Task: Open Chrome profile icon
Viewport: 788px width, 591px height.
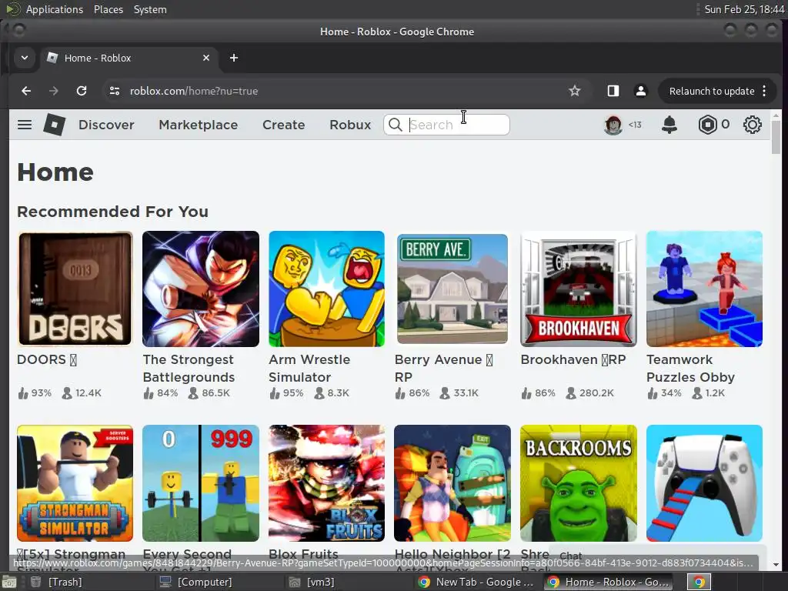Action: tap(641, 91)
